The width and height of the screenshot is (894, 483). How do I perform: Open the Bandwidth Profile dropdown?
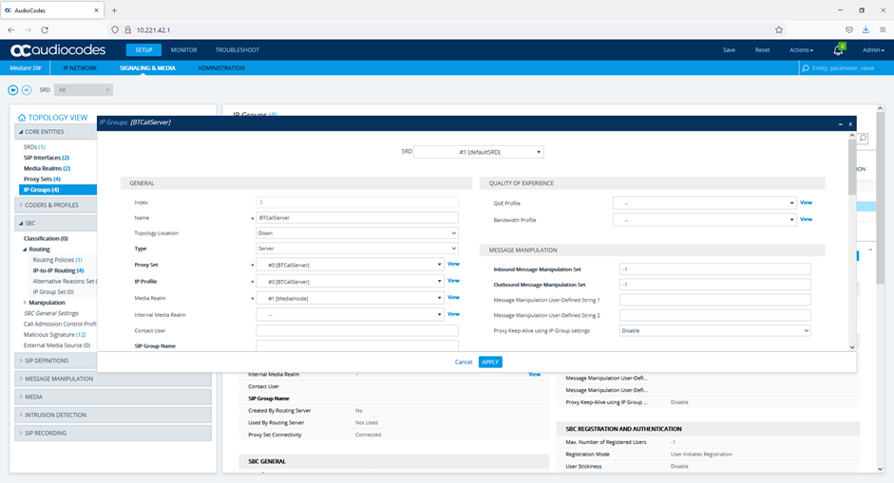[x=704, y=220]
